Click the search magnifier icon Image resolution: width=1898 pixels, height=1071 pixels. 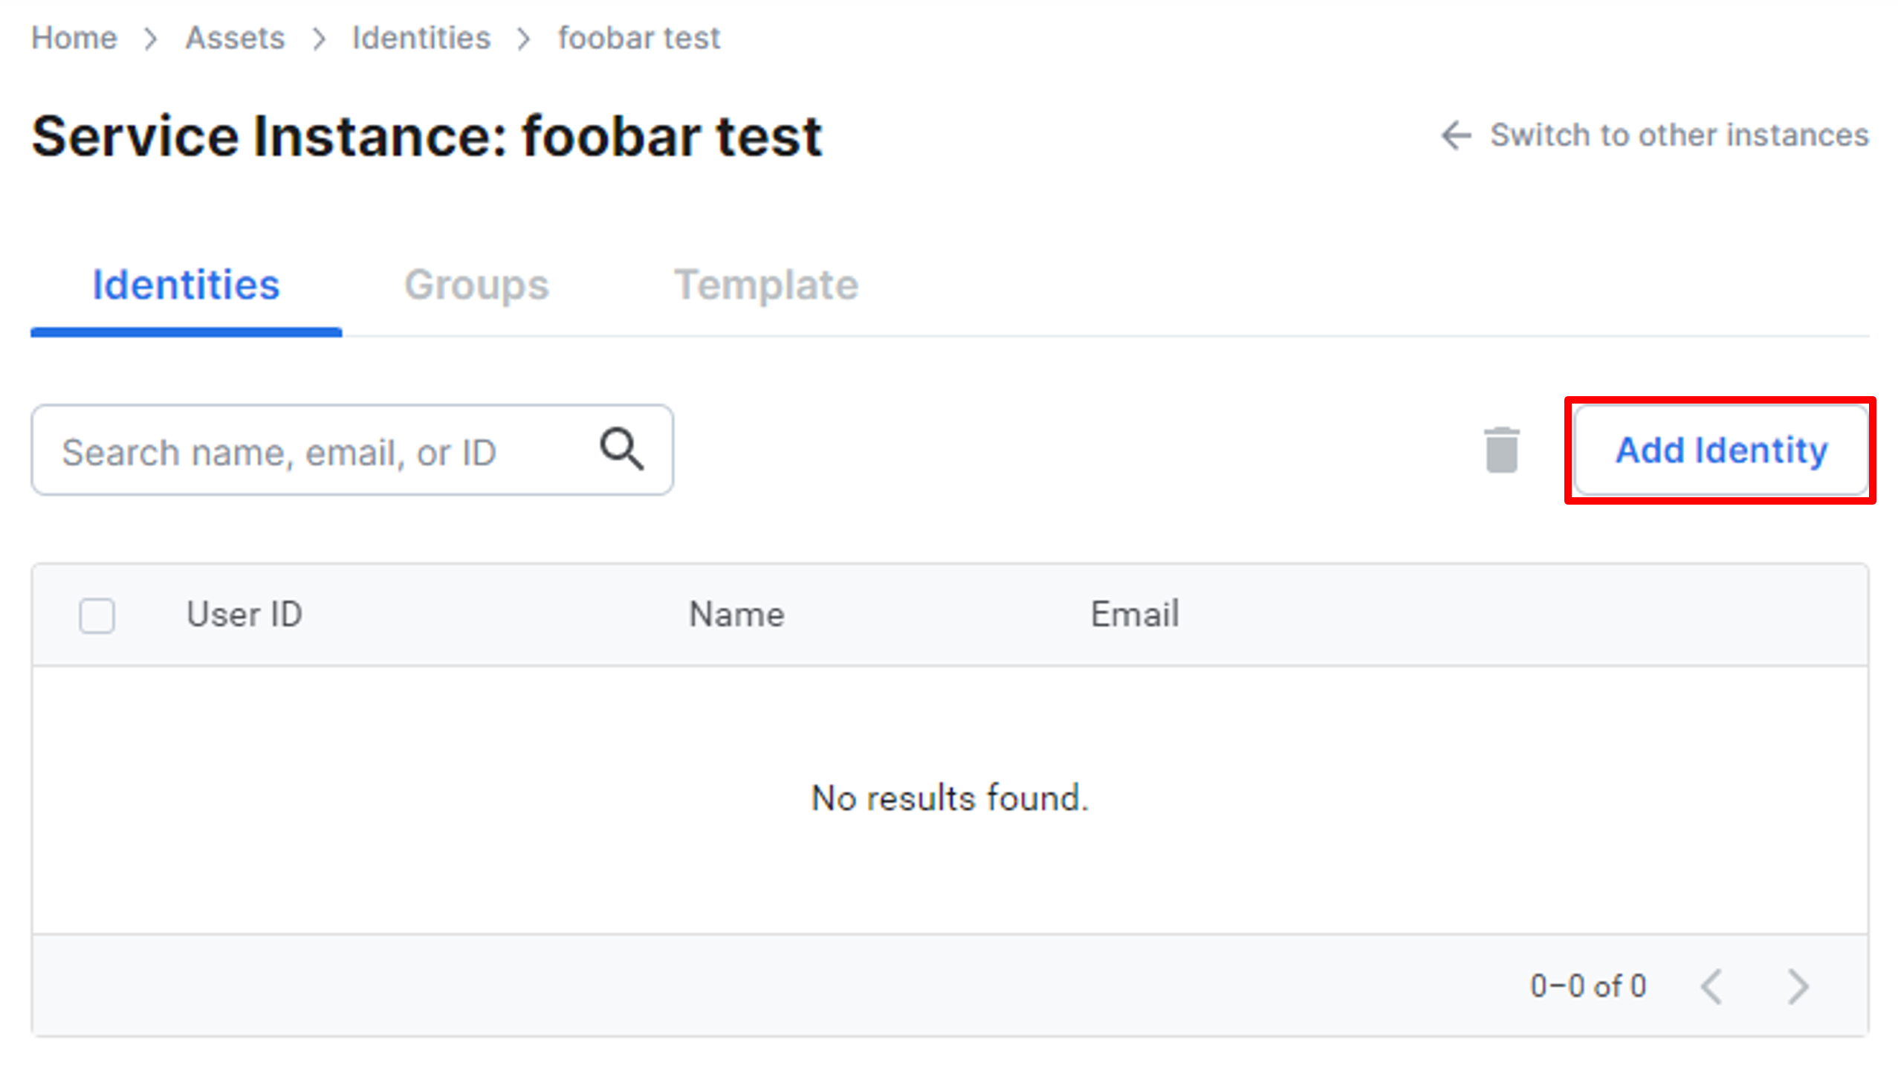[x=621, y=449]
